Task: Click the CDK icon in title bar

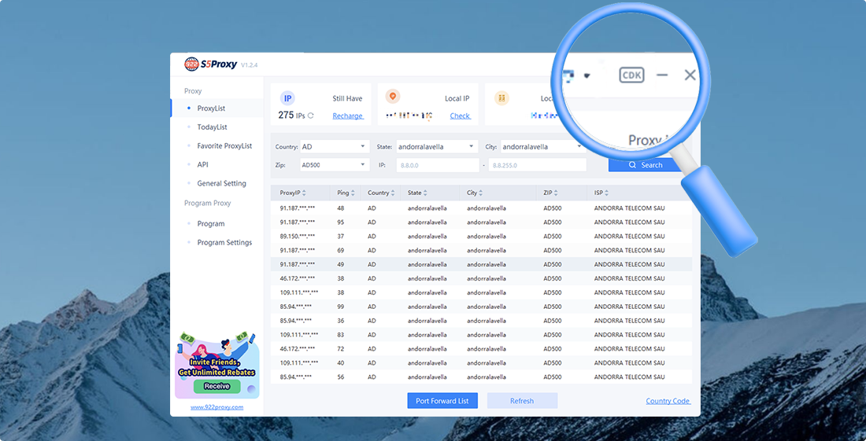Action: 631,75
